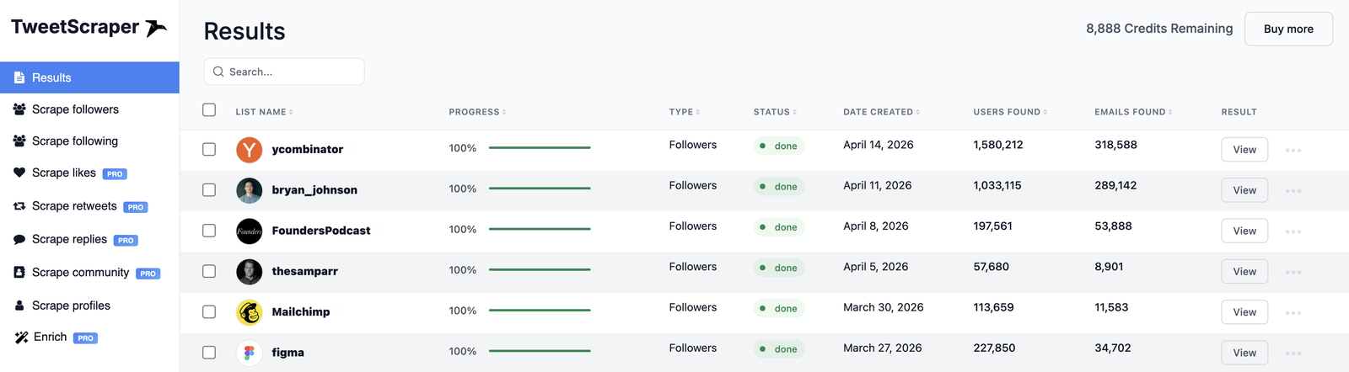Screen dimensions: 1349x372
Task: Click the figma progress bar
Action: click(540, 351)
